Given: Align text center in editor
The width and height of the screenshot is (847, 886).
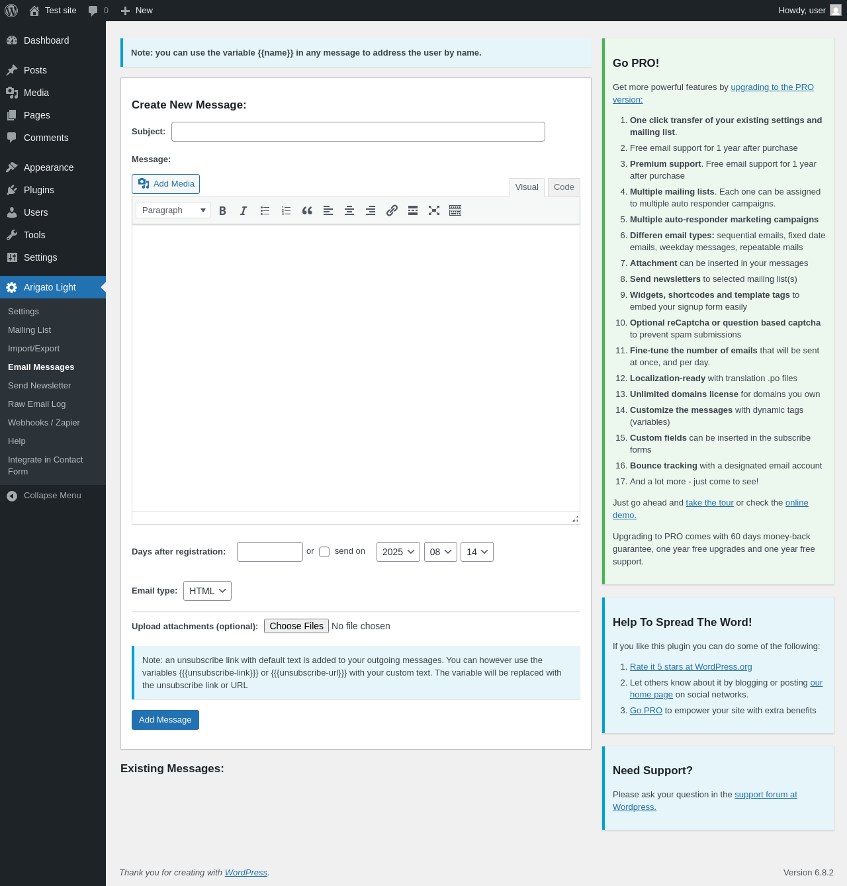Looking at the screenshot, I should 349,210.
